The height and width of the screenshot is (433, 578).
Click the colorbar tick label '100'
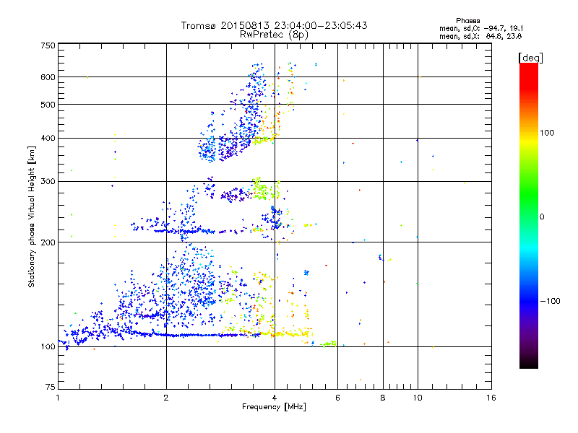click(547, 133)
